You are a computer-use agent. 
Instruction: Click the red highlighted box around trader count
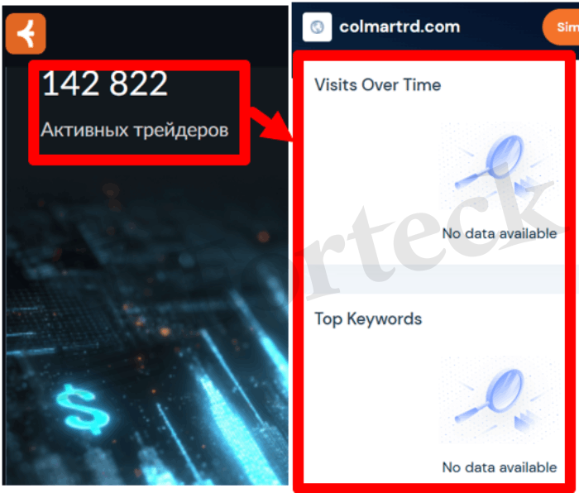click(x=139, y=112)
